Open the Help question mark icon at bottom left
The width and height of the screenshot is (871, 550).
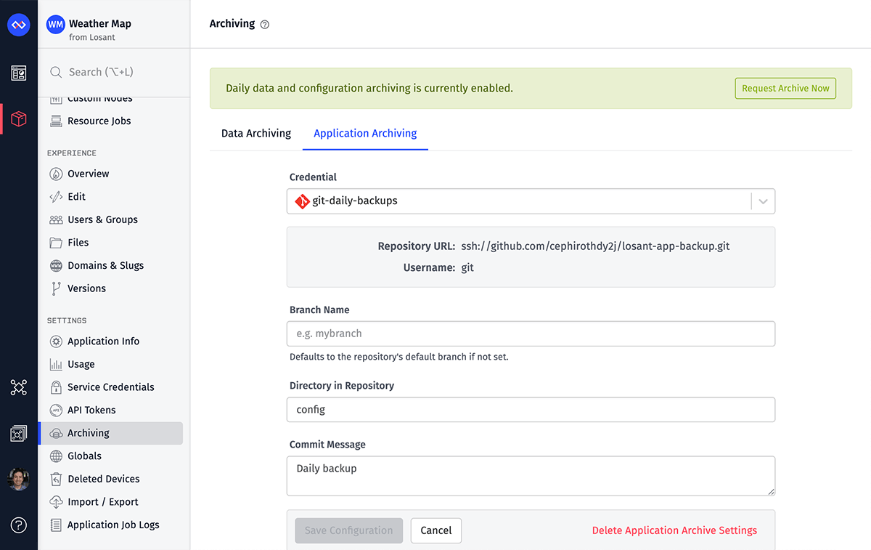pos(18,525)
